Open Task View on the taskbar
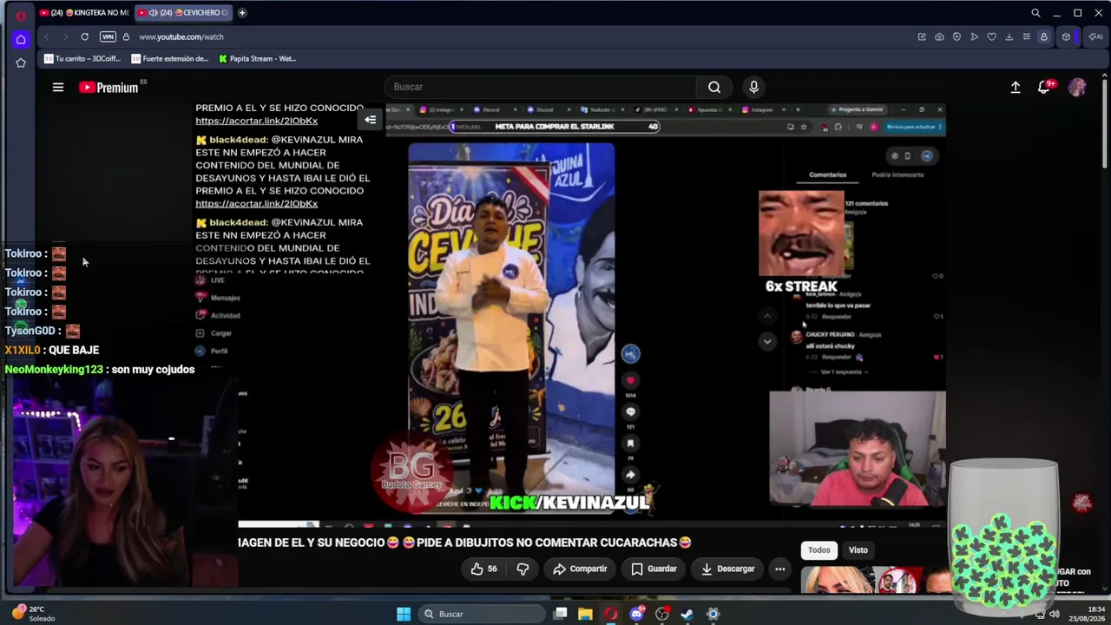Screen dimensions: 1111x625 [x=561, y=614]
